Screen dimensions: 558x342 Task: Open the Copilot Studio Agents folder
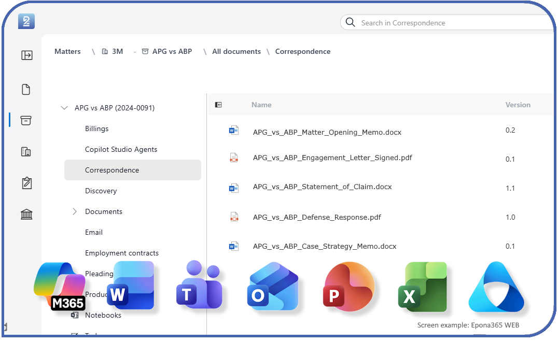[121, 149]
